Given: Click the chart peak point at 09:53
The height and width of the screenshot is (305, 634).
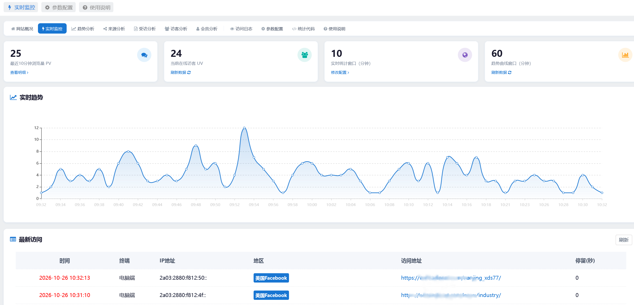Looking at the screenshot, I should tap(244, 128).
